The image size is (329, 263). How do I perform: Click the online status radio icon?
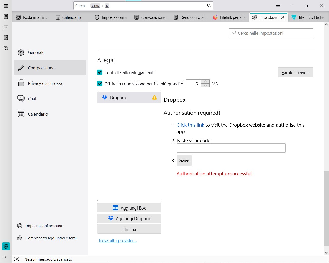pos(16,259)
